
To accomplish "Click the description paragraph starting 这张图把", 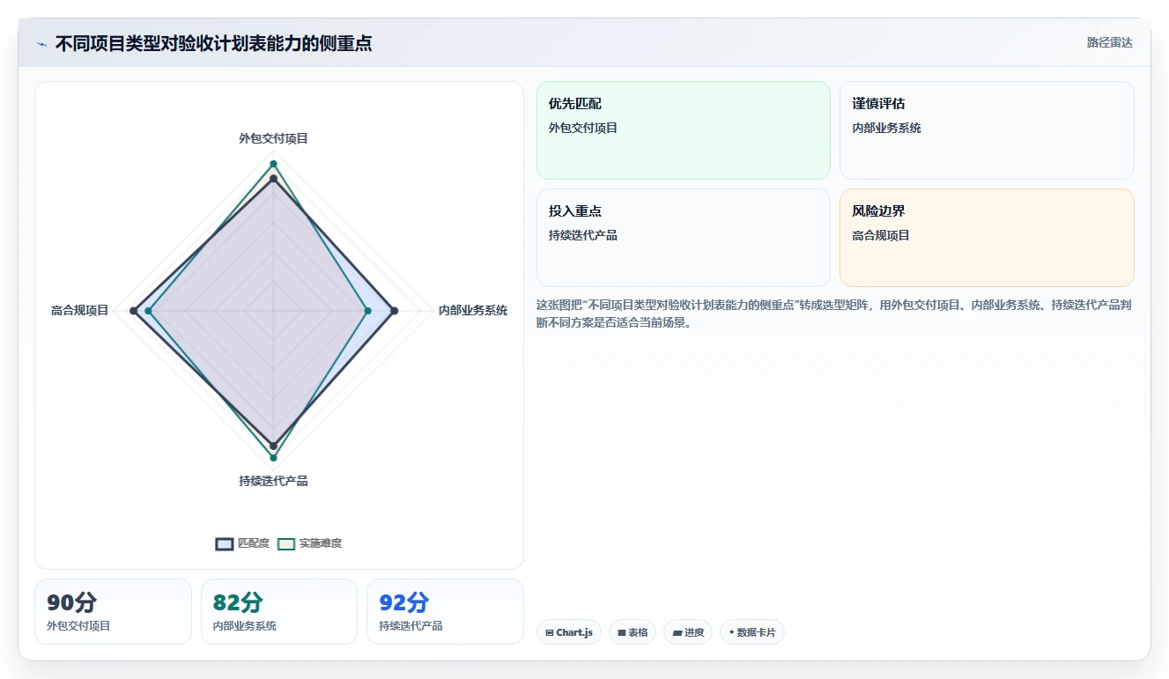I will point(834,314).
